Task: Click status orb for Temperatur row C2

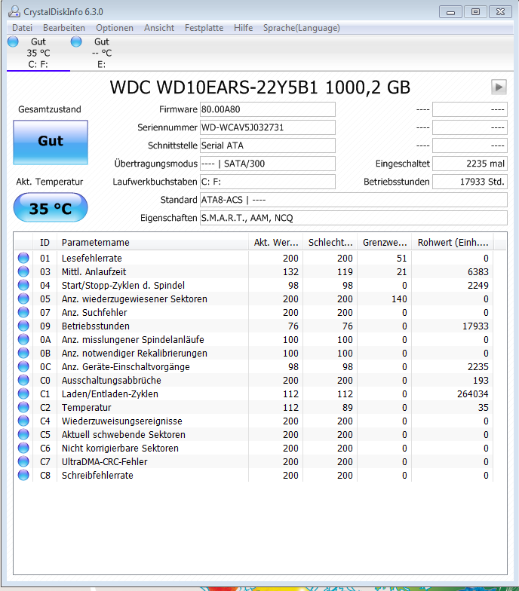Action: click(23, 407)
